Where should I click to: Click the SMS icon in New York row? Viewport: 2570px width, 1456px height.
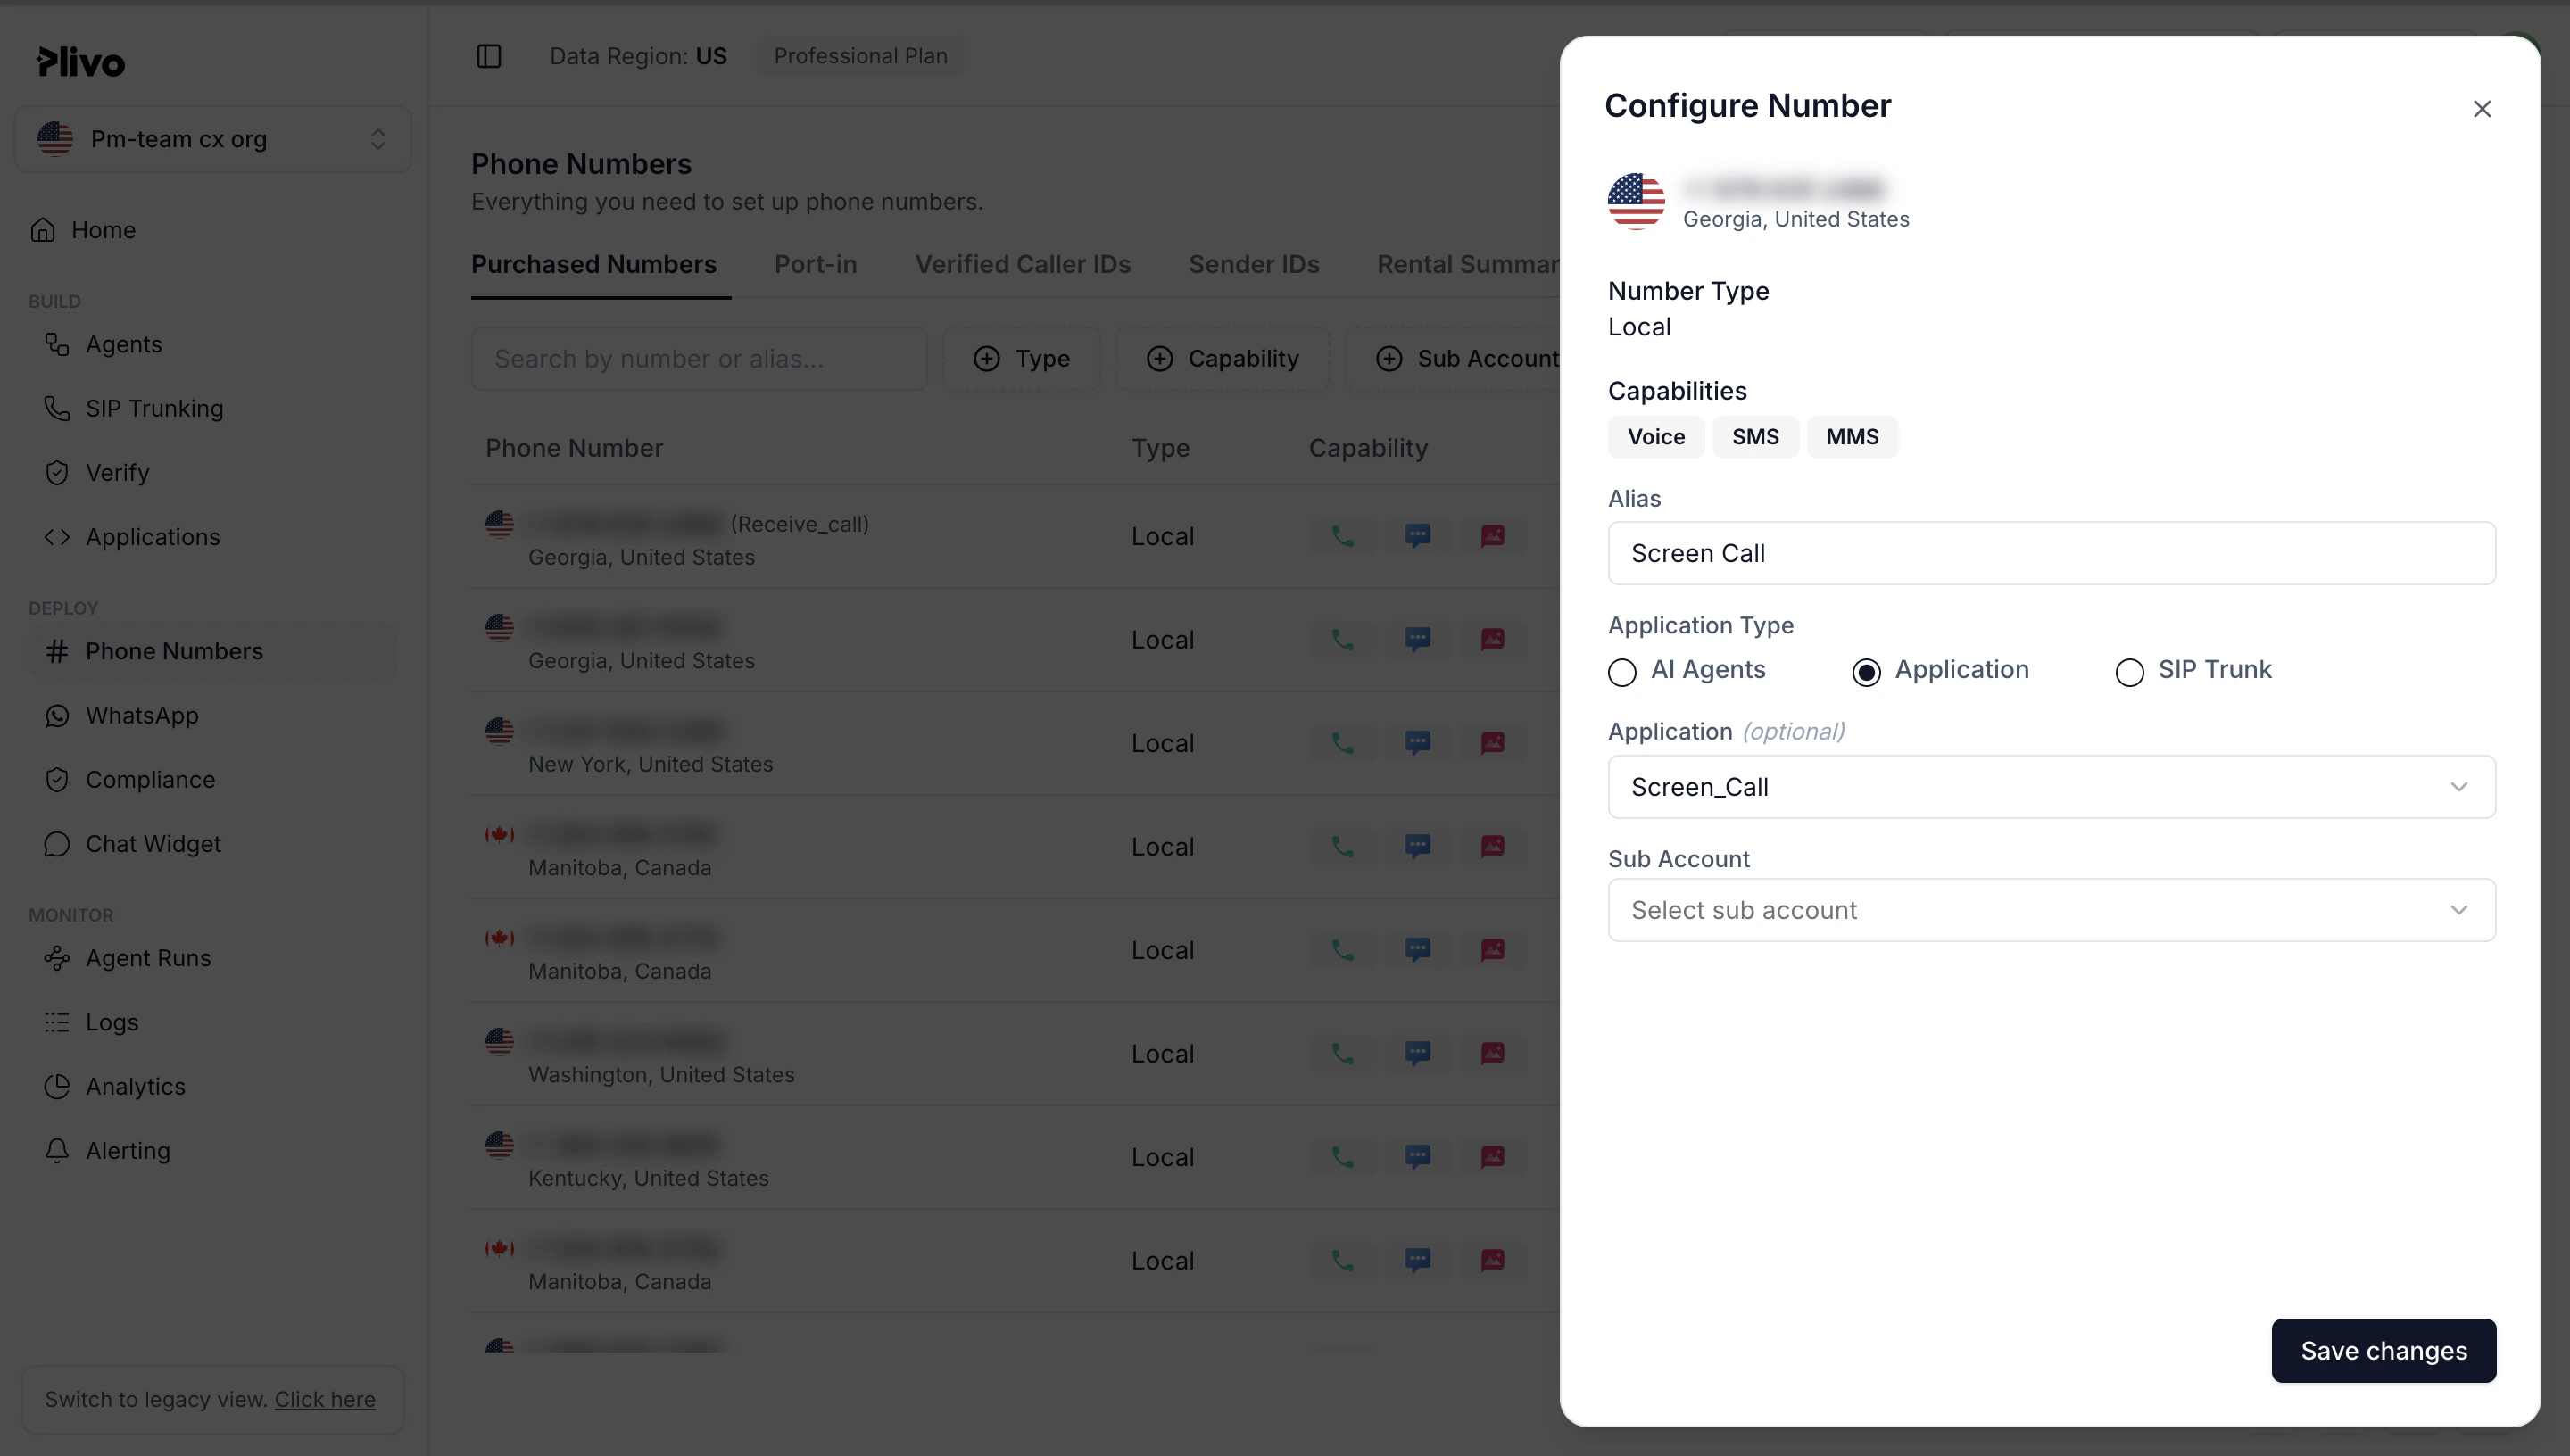(x=1418, y=743)
